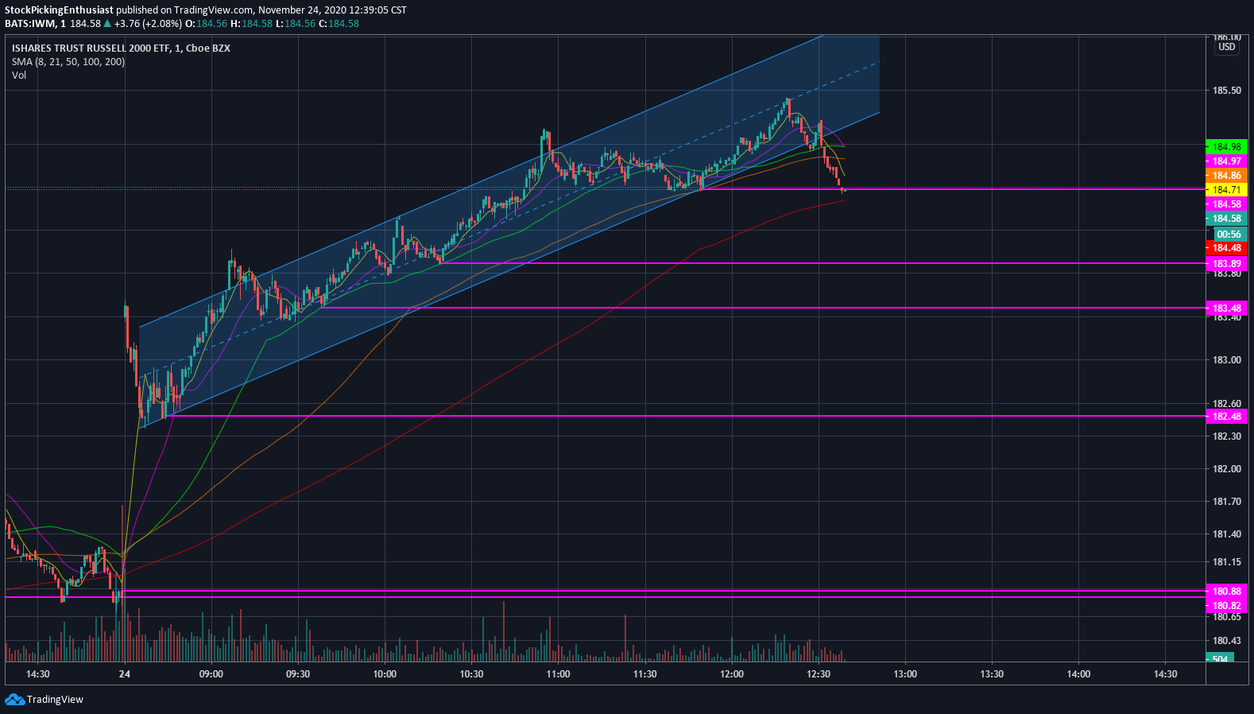Screen dimensions: 1254x714
Task: Select the magenta horizontal line at 182.48
Action: tap(687, 416)
